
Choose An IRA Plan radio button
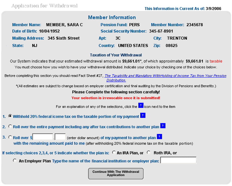click(x=114, y=152)
